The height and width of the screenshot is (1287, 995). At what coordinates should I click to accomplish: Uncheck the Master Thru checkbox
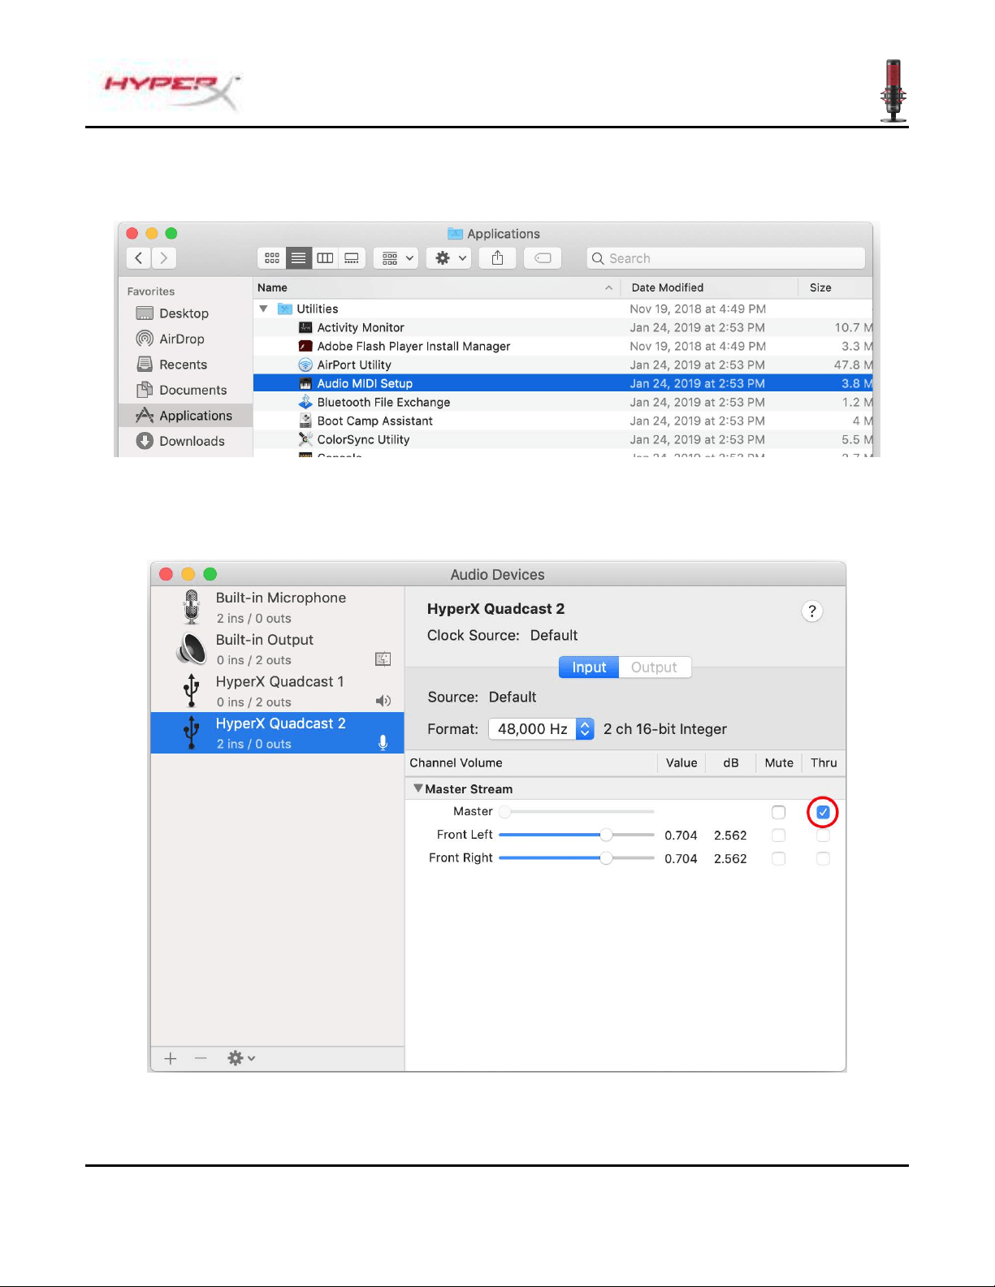(x=823, y=812)
